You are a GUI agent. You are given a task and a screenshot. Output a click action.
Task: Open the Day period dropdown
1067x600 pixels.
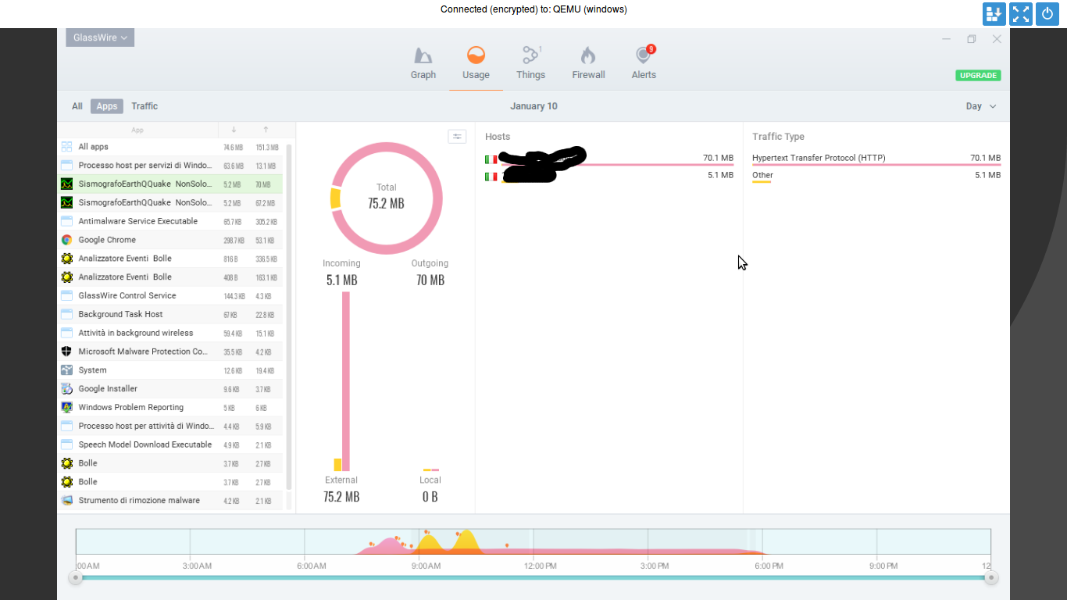coord(981,106)
